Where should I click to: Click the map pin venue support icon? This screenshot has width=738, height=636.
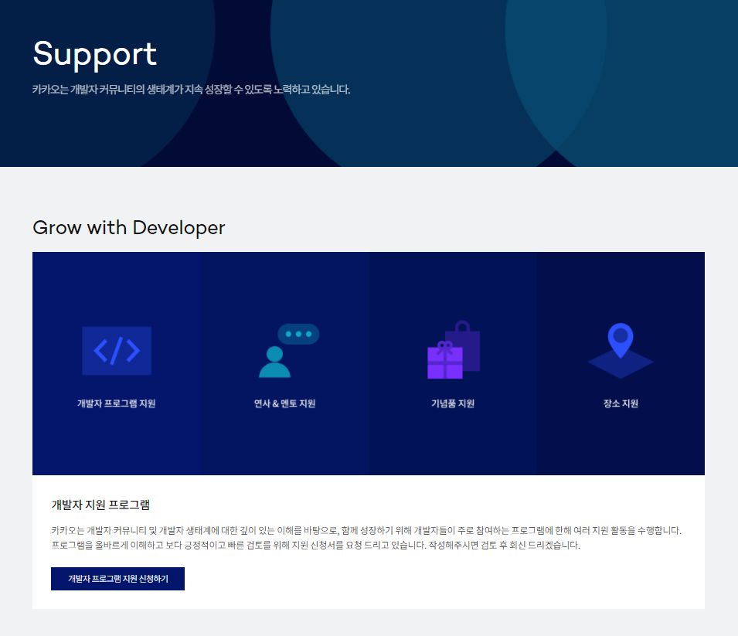click(x=621, y=351)
